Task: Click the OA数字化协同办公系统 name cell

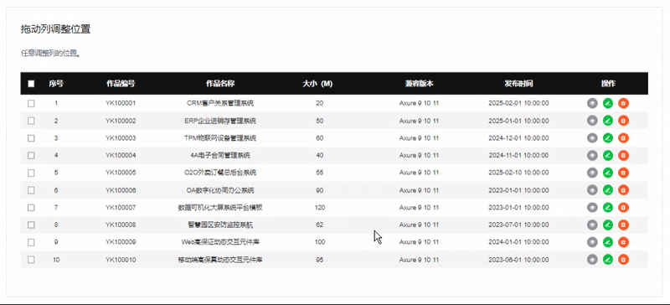Action: (220, 190)
